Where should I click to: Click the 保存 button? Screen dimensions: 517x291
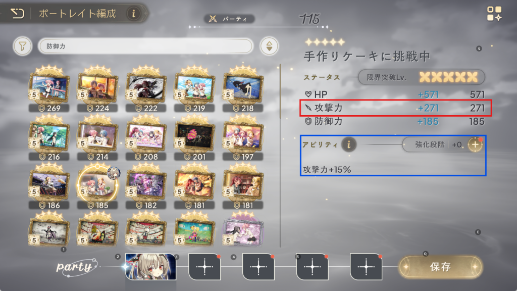(440, 267)
